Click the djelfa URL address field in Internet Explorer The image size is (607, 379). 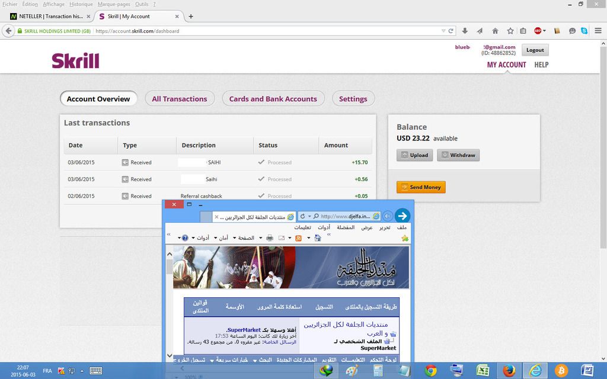346,216
